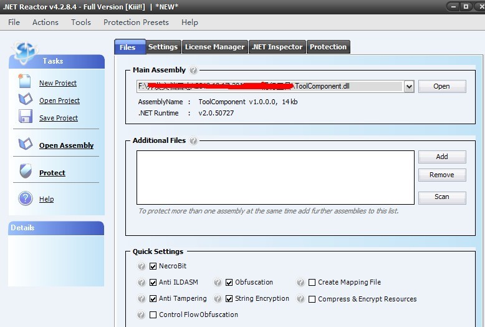
Task: Open the Actions menu
Action: (x=46, y=22)
